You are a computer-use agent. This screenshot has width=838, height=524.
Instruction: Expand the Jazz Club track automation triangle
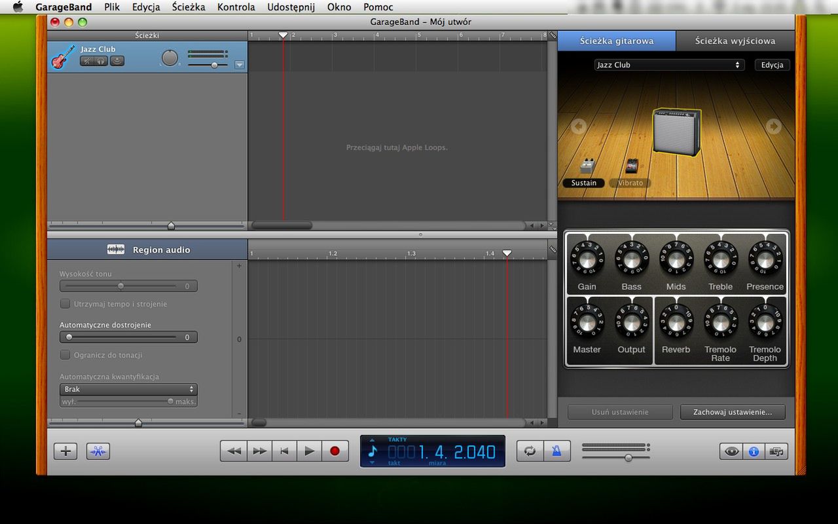239,65
